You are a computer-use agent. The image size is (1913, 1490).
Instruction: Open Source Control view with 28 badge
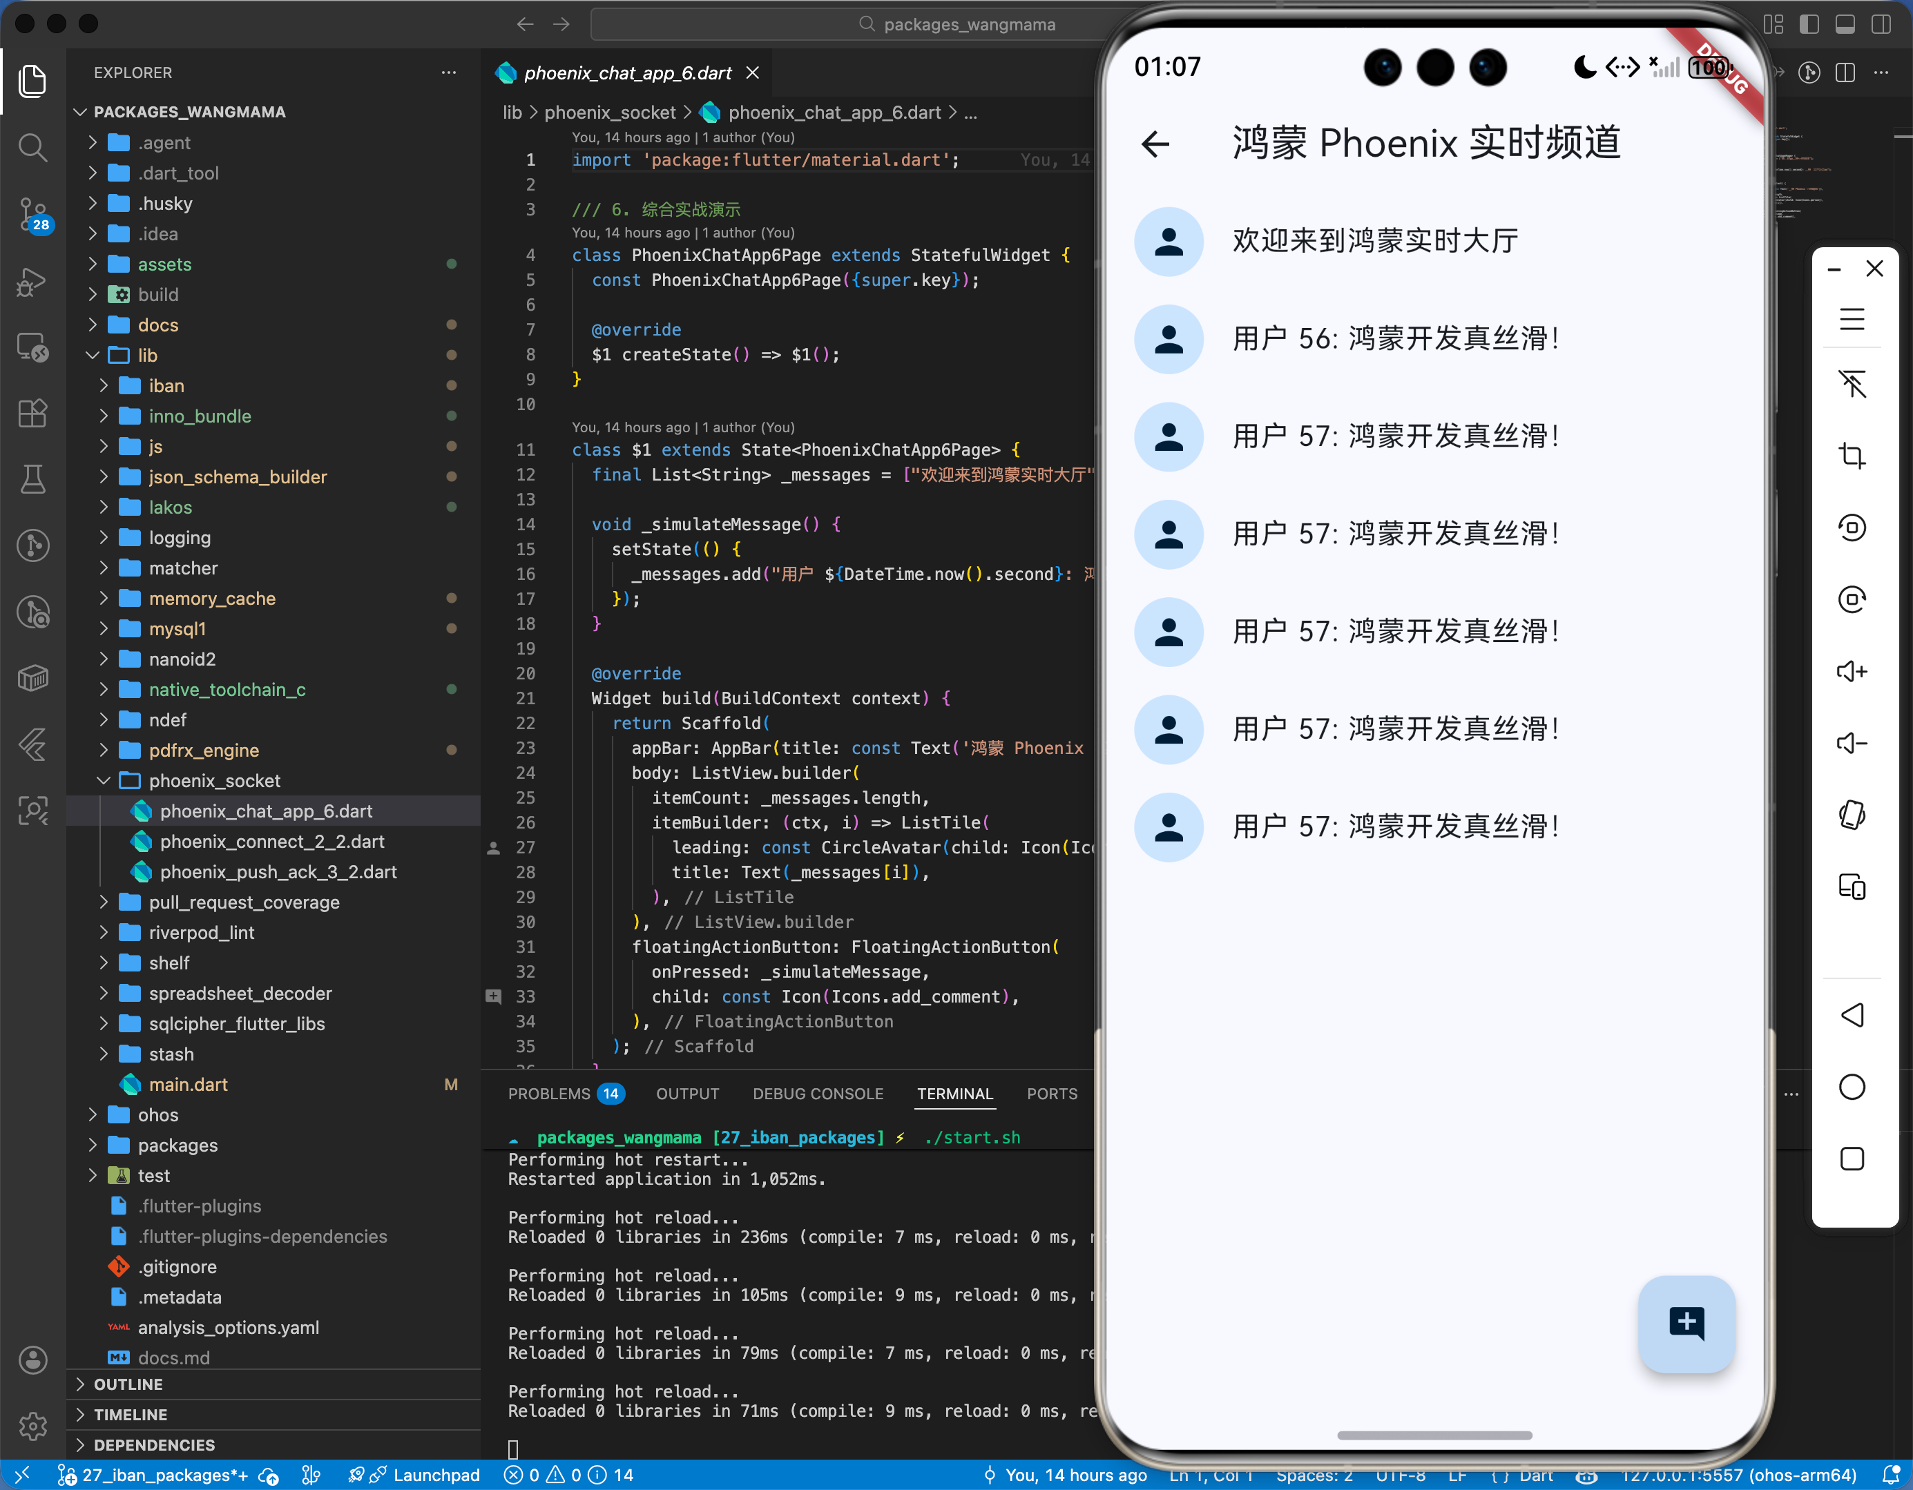click(32, 214)
